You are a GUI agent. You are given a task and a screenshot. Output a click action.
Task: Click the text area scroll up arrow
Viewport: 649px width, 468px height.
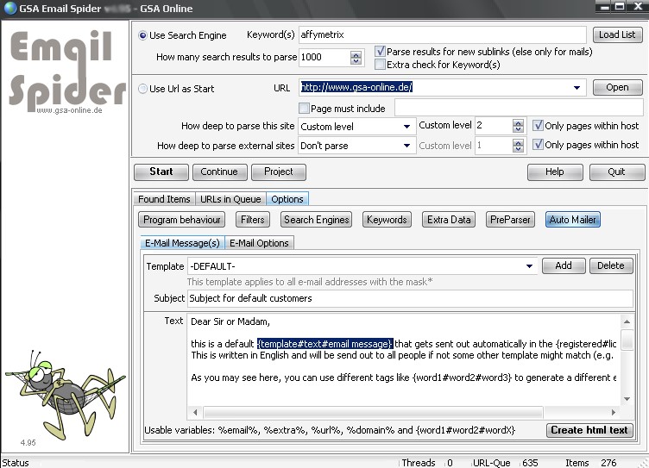point(627,321)
